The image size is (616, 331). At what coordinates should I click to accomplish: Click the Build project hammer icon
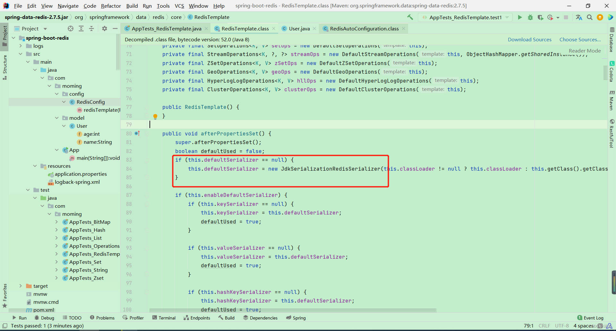[410, 17]
